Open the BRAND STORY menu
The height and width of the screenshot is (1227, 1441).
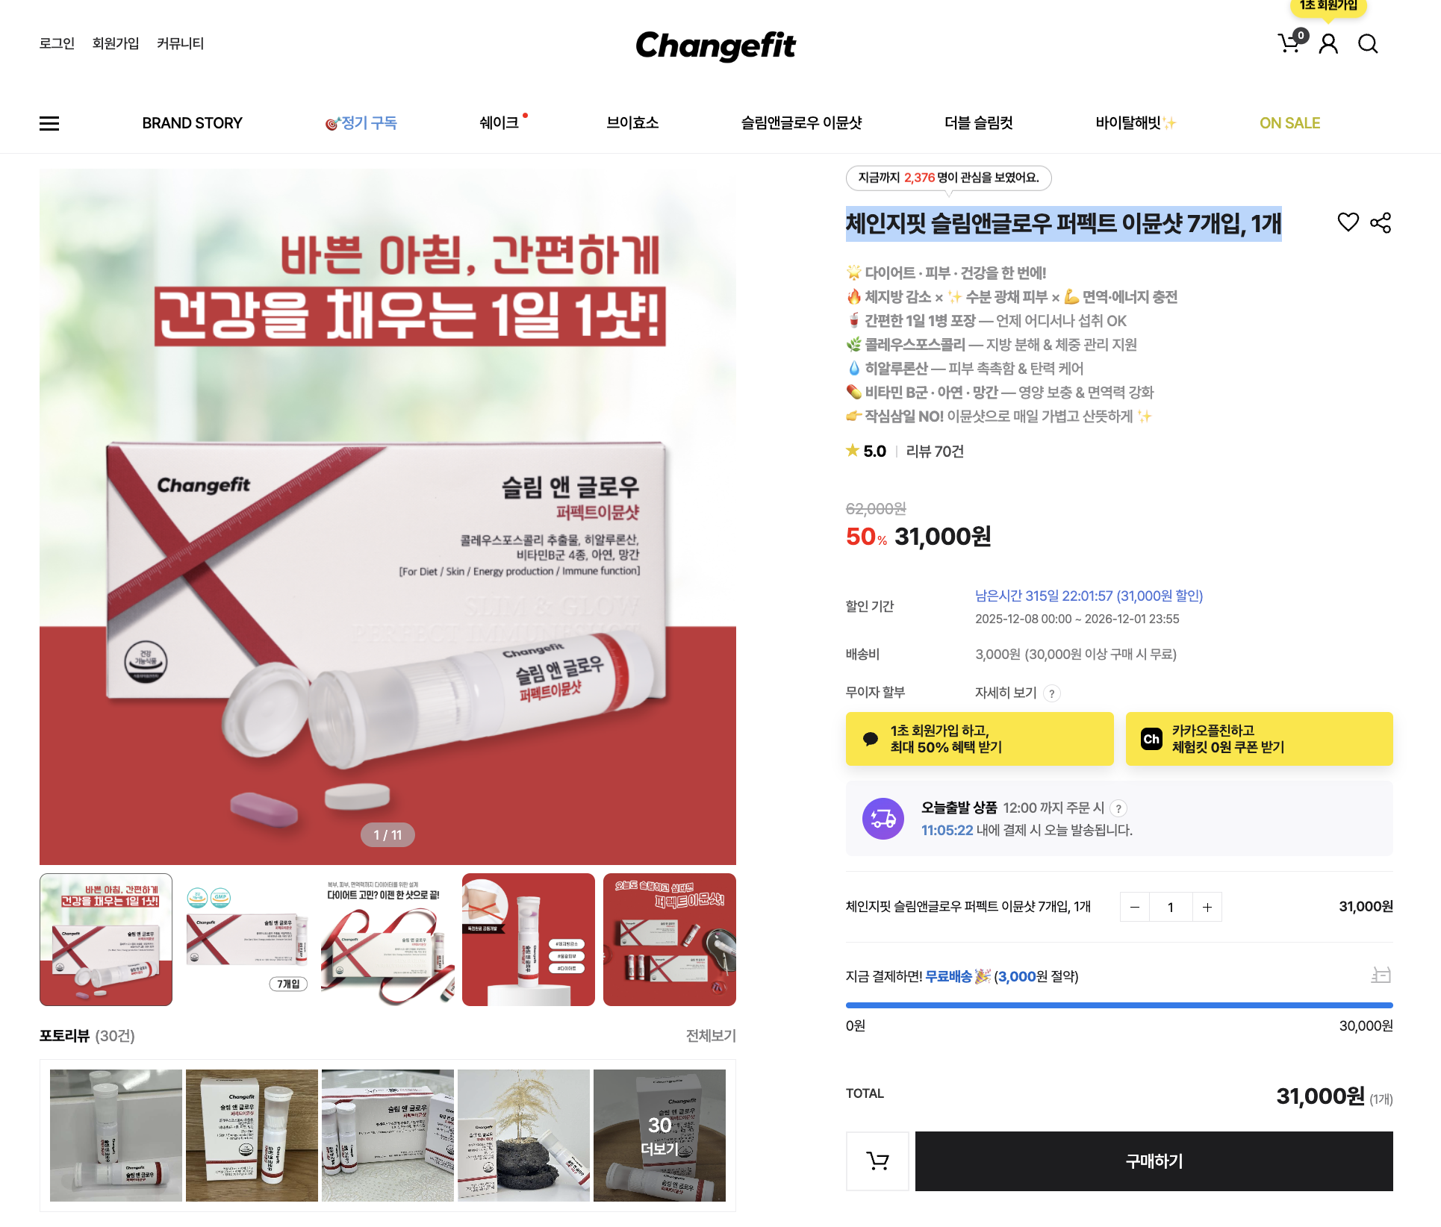click(192, 123)
